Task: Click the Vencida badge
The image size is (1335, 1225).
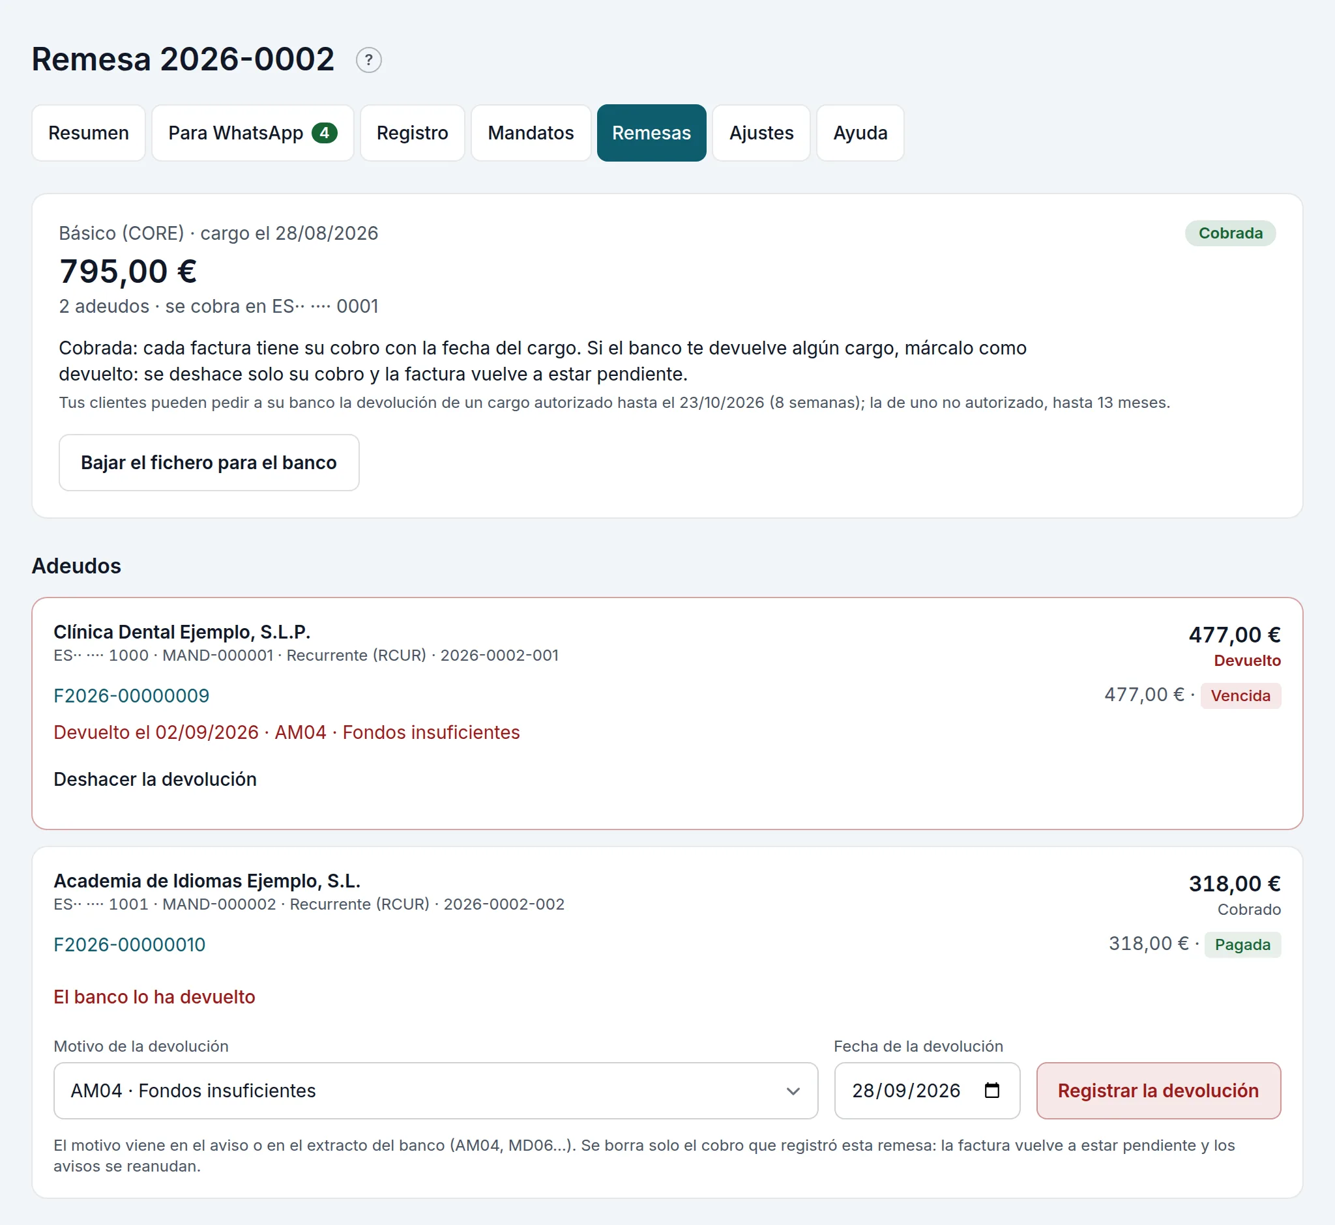Action: coord(1241,696)
